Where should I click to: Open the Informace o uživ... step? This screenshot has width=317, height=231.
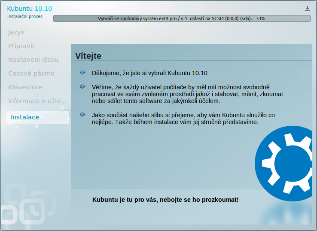(37, 101)
